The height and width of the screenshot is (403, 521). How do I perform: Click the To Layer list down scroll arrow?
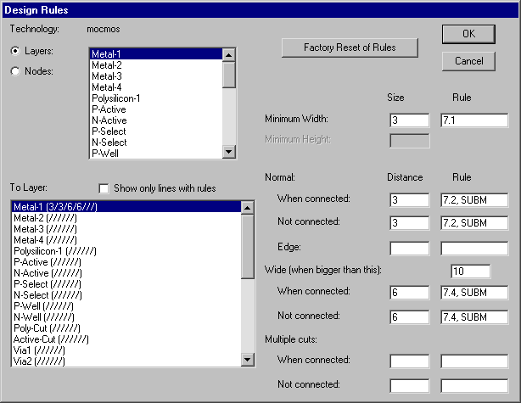click(x=248, y=361)
